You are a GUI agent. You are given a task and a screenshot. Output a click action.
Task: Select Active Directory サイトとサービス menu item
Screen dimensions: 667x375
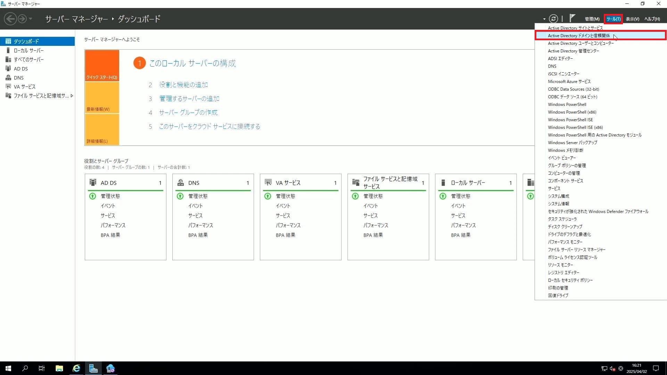coord(601,28)
